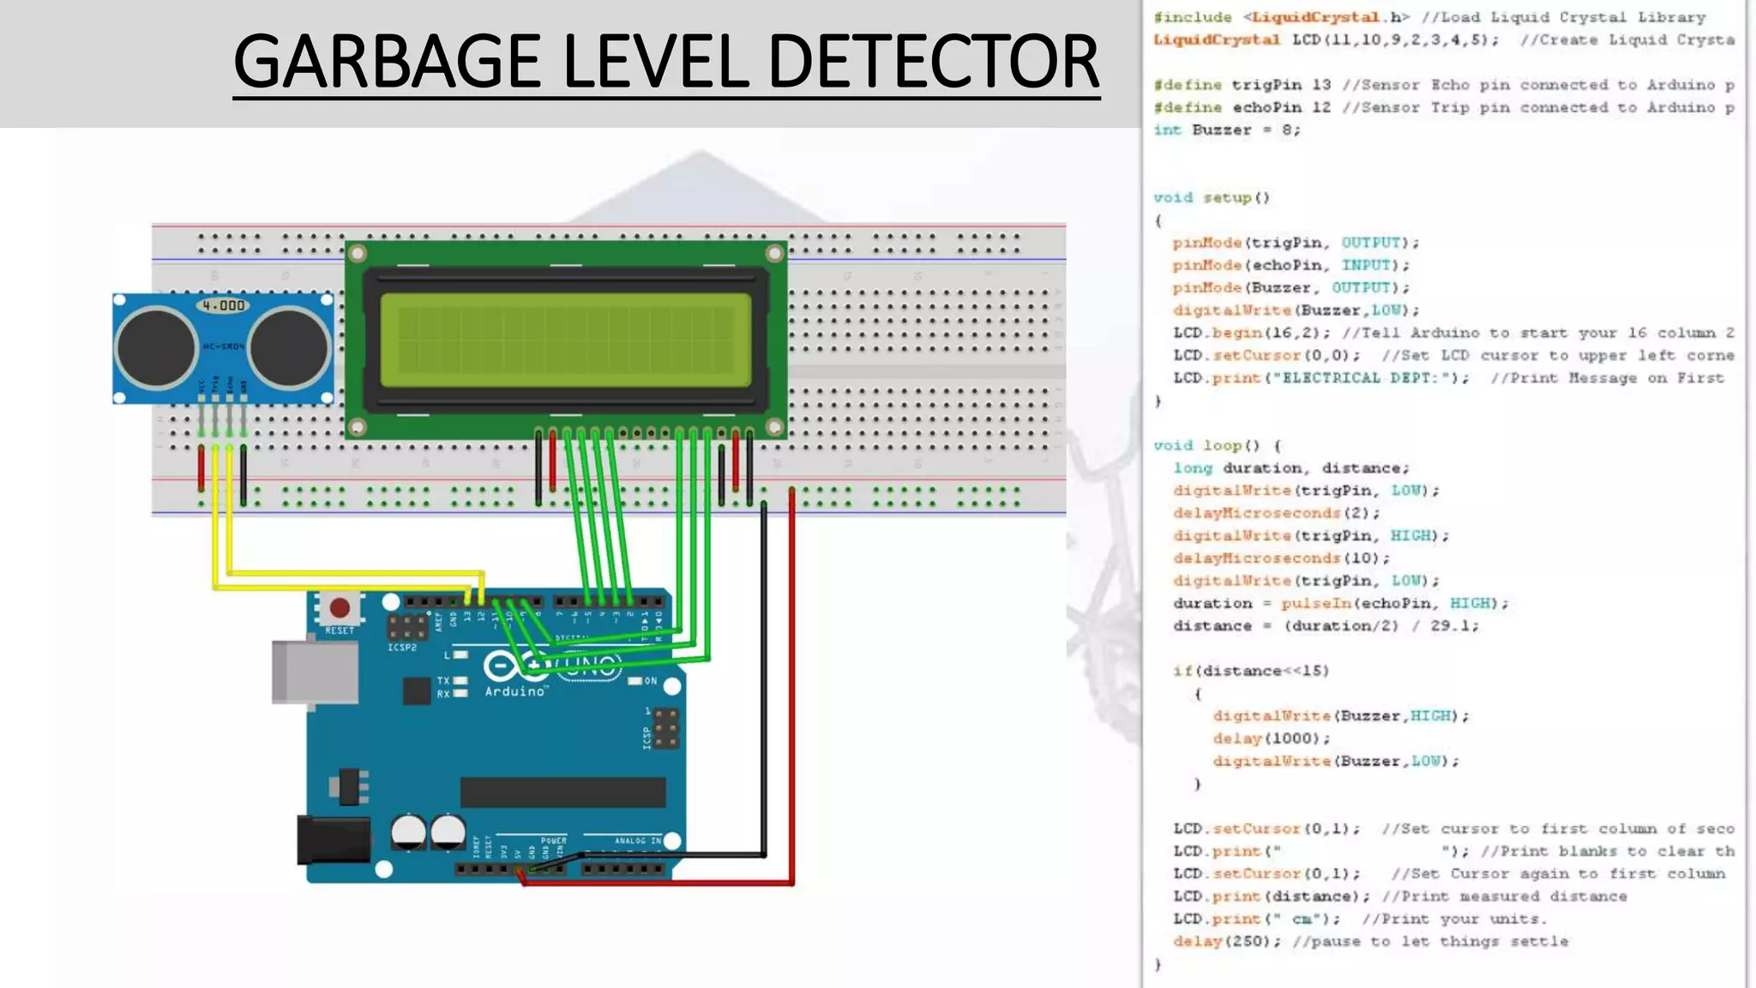Viewport: 1756px width, 988px height.
Task: Click the GARBAGE LEVEL DETECTOR title
Action: (x=666, y=62)
